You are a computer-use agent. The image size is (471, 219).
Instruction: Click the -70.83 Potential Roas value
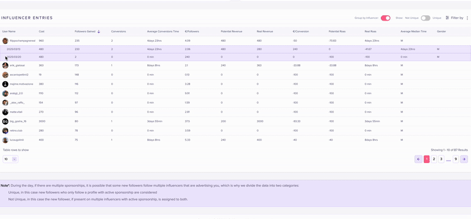pyautogui.click(x=332, y=41)
